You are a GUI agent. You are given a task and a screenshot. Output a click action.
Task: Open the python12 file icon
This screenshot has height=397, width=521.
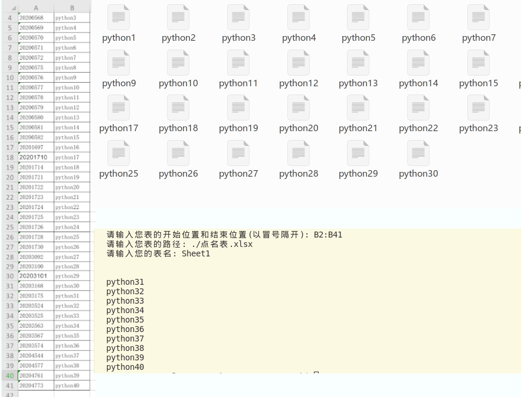coord(299,63)
